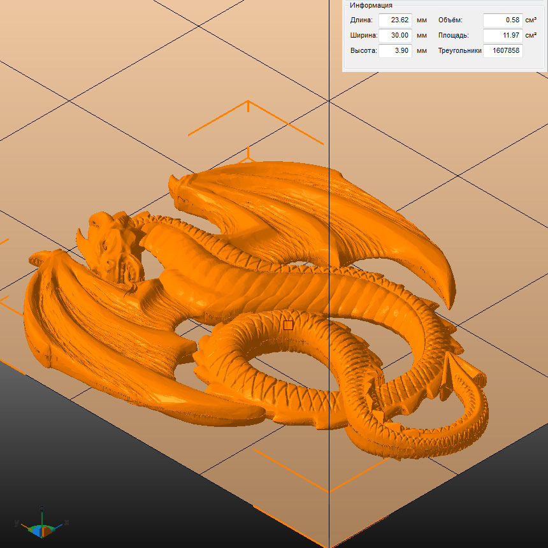Click the Информация panel title

(x=371, y=5)
